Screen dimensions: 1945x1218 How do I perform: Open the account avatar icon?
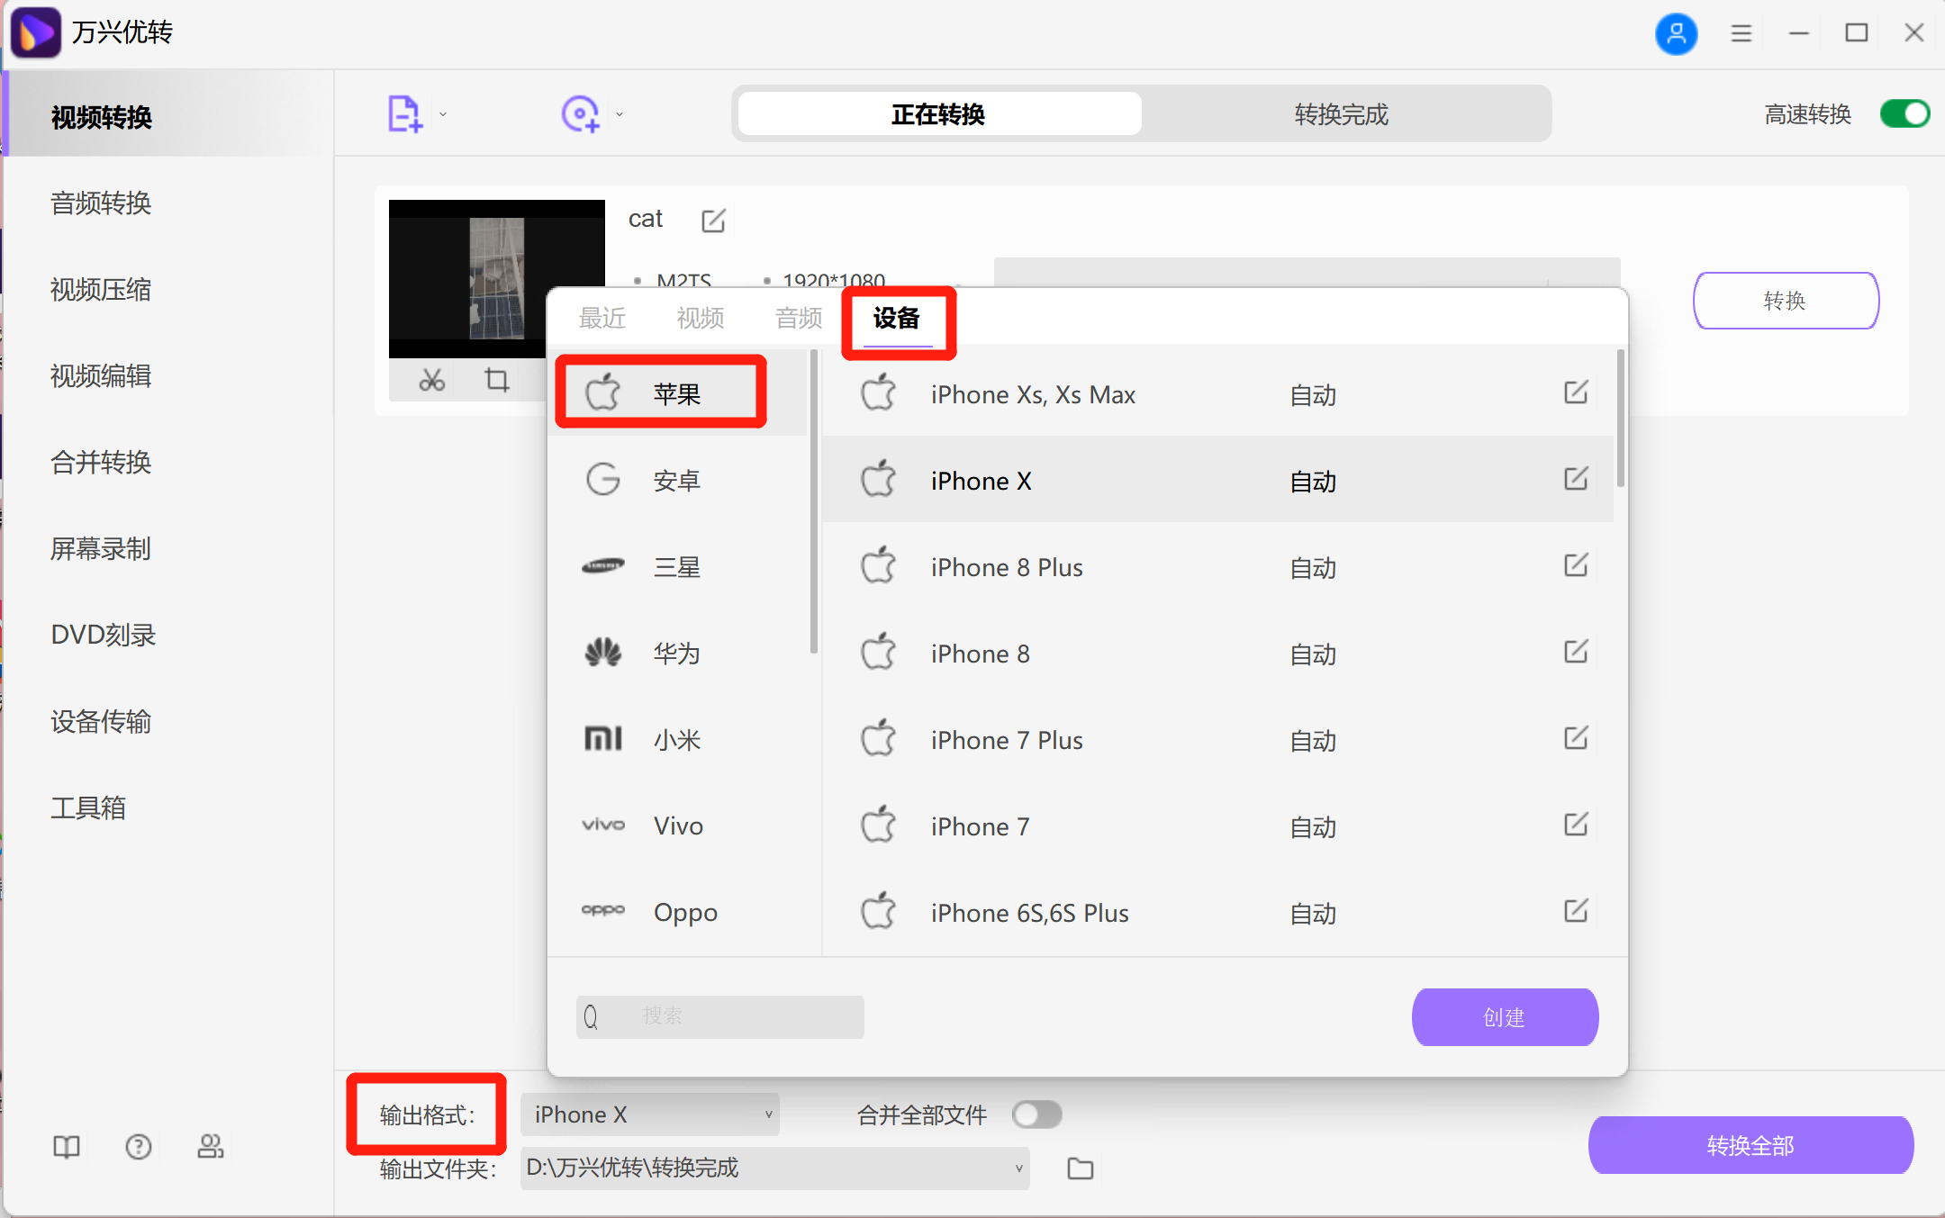1676,33
